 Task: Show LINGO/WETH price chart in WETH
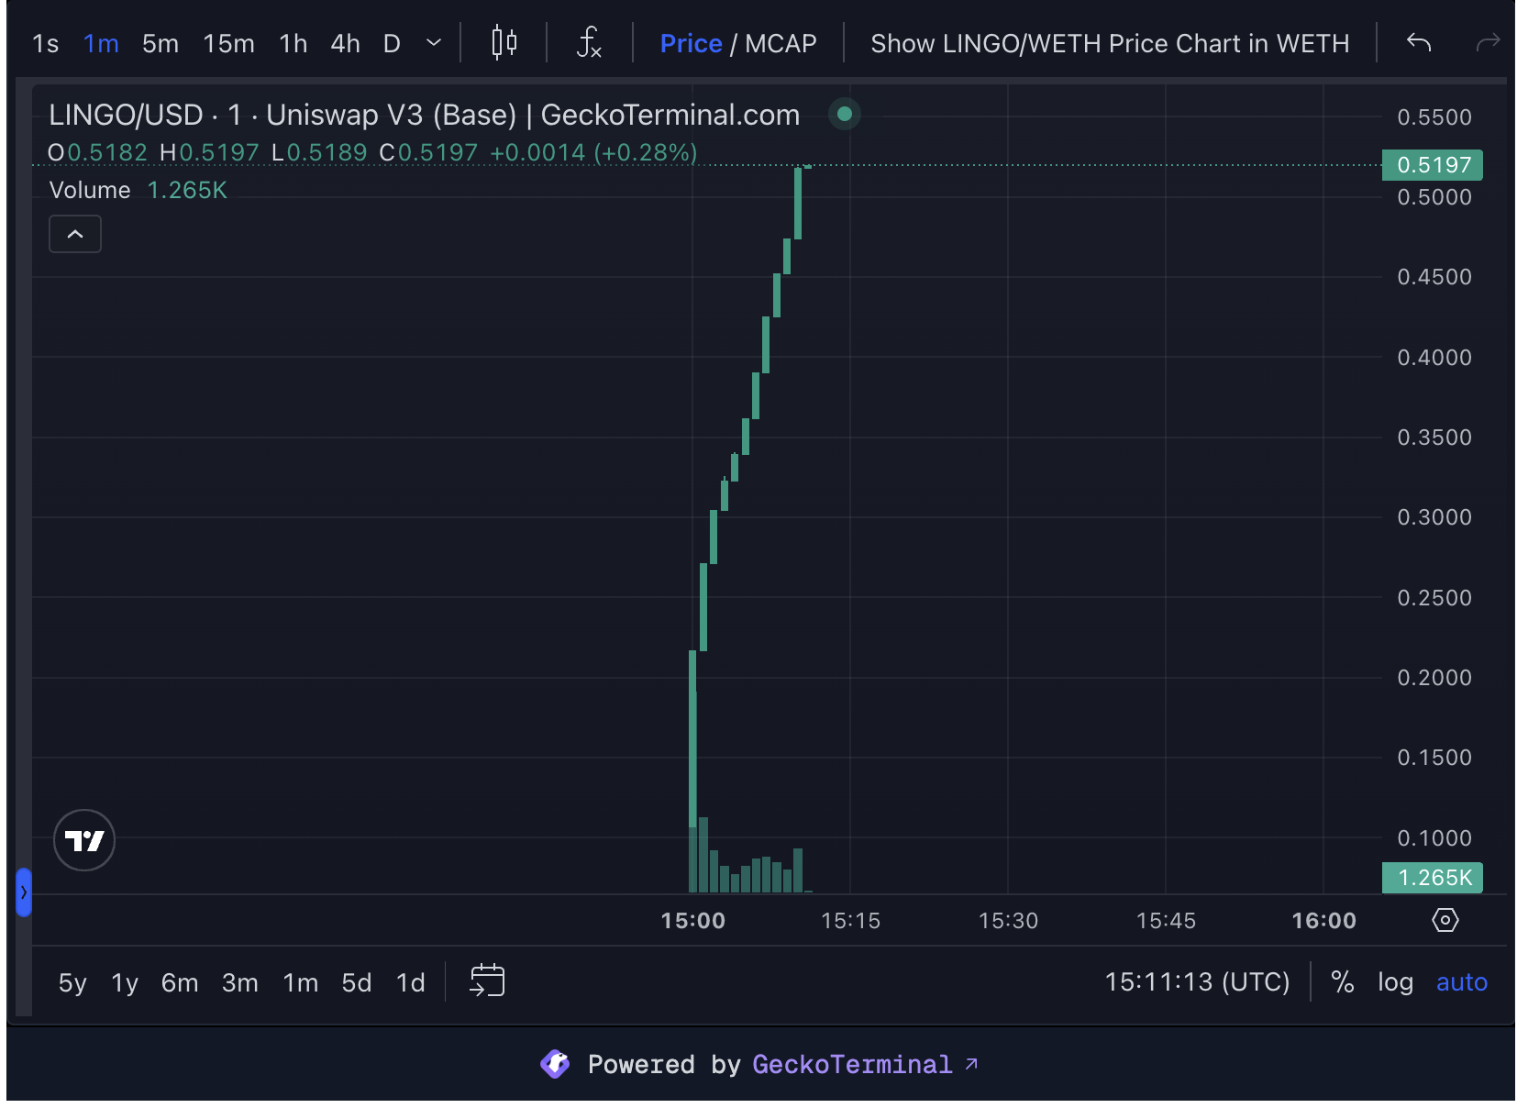(1110, 42)
